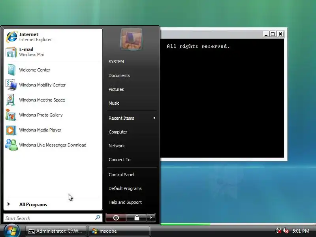
Task: Maximize the command prompt window
Action: pyautogui.click(x=273, y=34)
